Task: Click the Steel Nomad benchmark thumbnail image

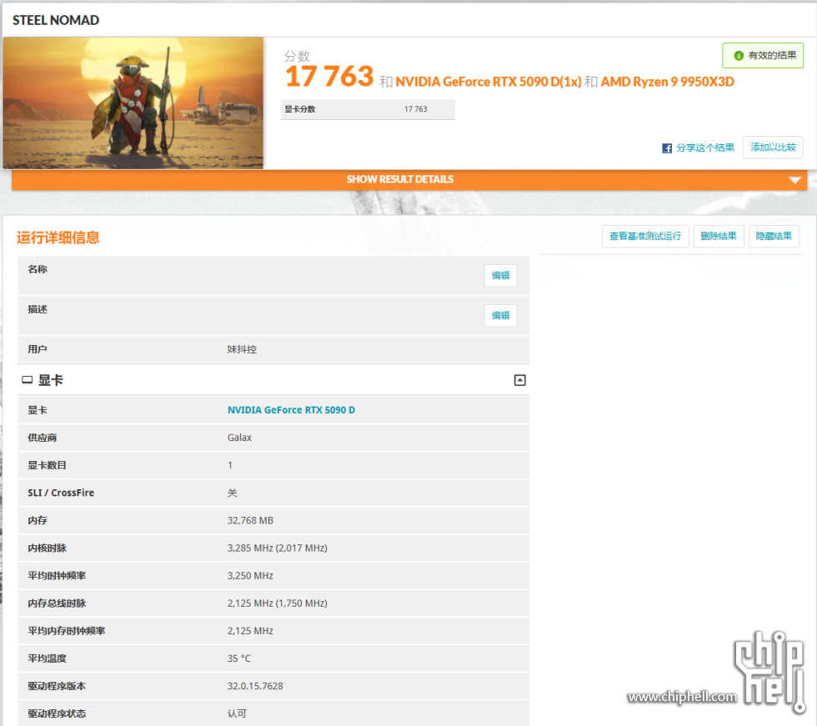Action: 133,103
